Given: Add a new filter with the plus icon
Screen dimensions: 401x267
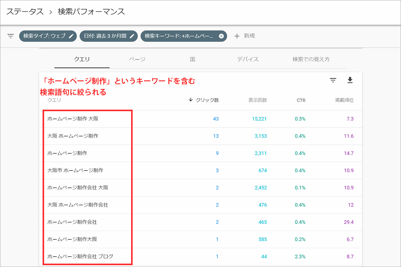Looking at the screenshot, I should point(237,36).
